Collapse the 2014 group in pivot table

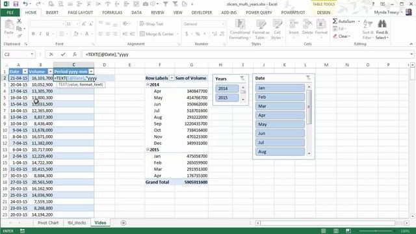[148, 84]
